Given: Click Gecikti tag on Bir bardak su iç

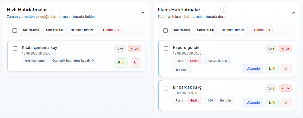Looking at the screenshot, I should click(195, 100).
